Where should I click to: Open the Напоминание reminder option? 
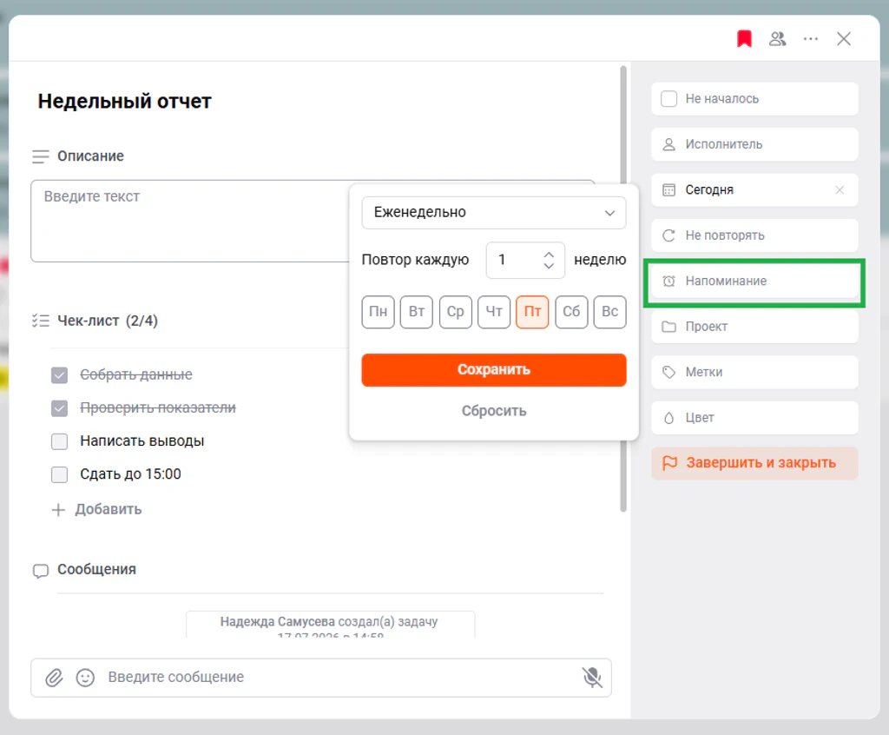click(754, 281)
